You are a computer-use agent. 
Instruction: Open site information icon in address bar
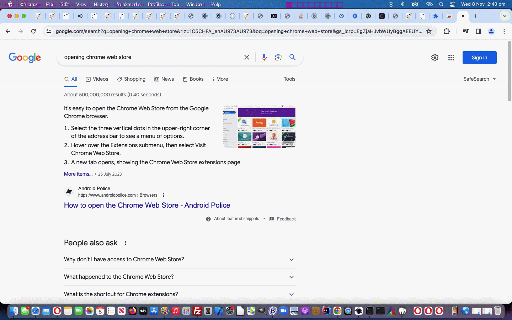[x=49, y=31]
